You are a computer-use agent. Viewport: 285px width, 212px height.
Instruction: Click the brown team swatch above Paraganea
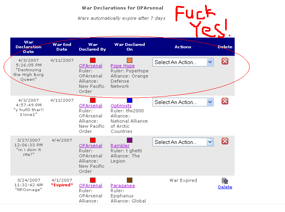point(130,180)
